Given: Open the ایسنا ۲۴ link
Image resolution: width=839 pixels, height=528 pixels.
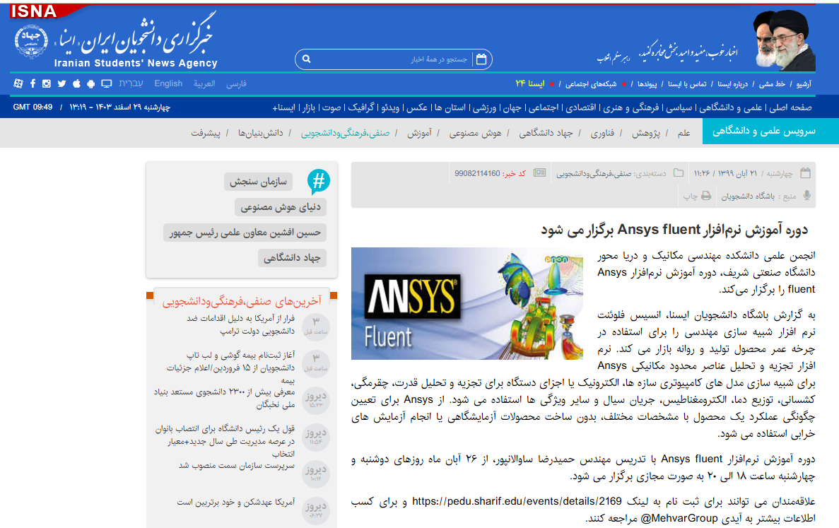Looking at the screenshot, I should coord(529,83).
